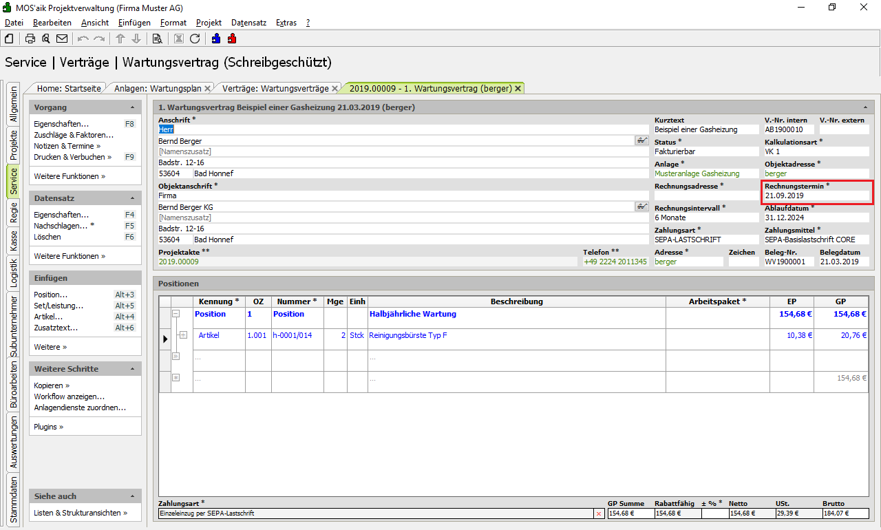This screenshot has width=881, height=530.
Task: Collapse the Vorgang panel
Action: click(132, 108)
